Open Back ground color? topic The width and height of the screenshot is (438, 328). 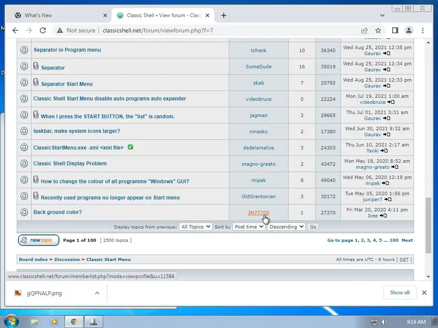(x=58, y=212)
